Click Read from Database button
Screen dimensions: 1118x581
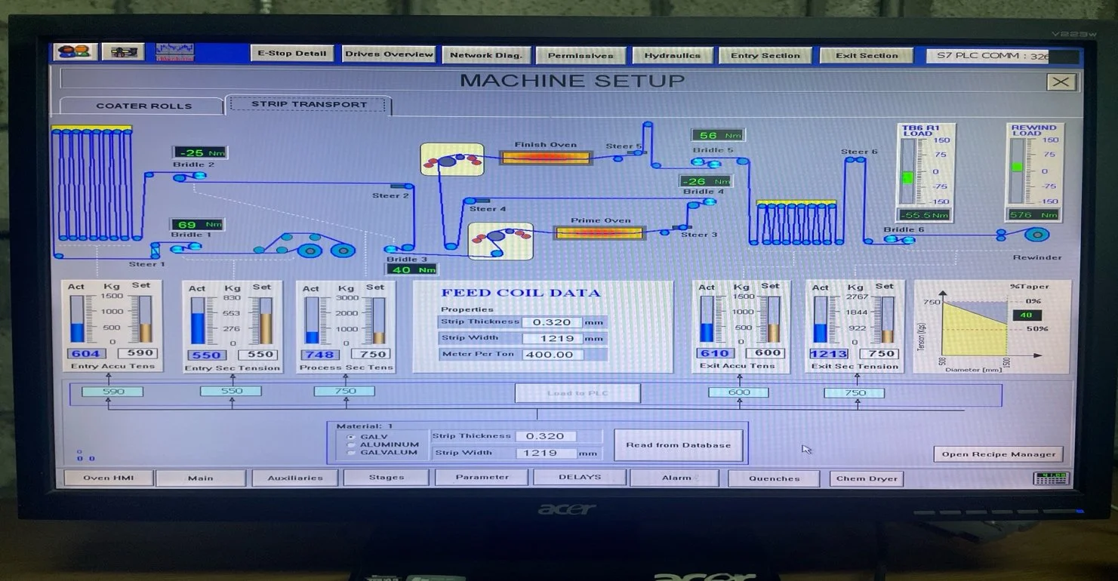point(678,445)
